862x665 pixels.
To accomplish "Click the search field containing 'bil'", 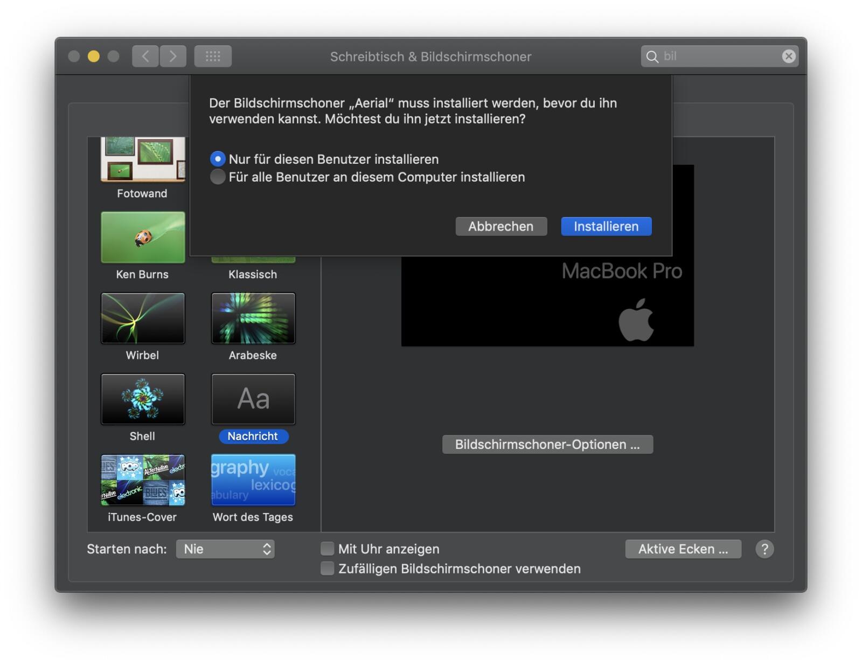I will (x=719, y=56).
